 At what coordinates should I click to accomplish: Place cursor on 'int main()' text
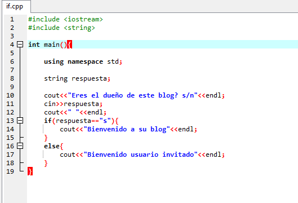tap(47, 45)
